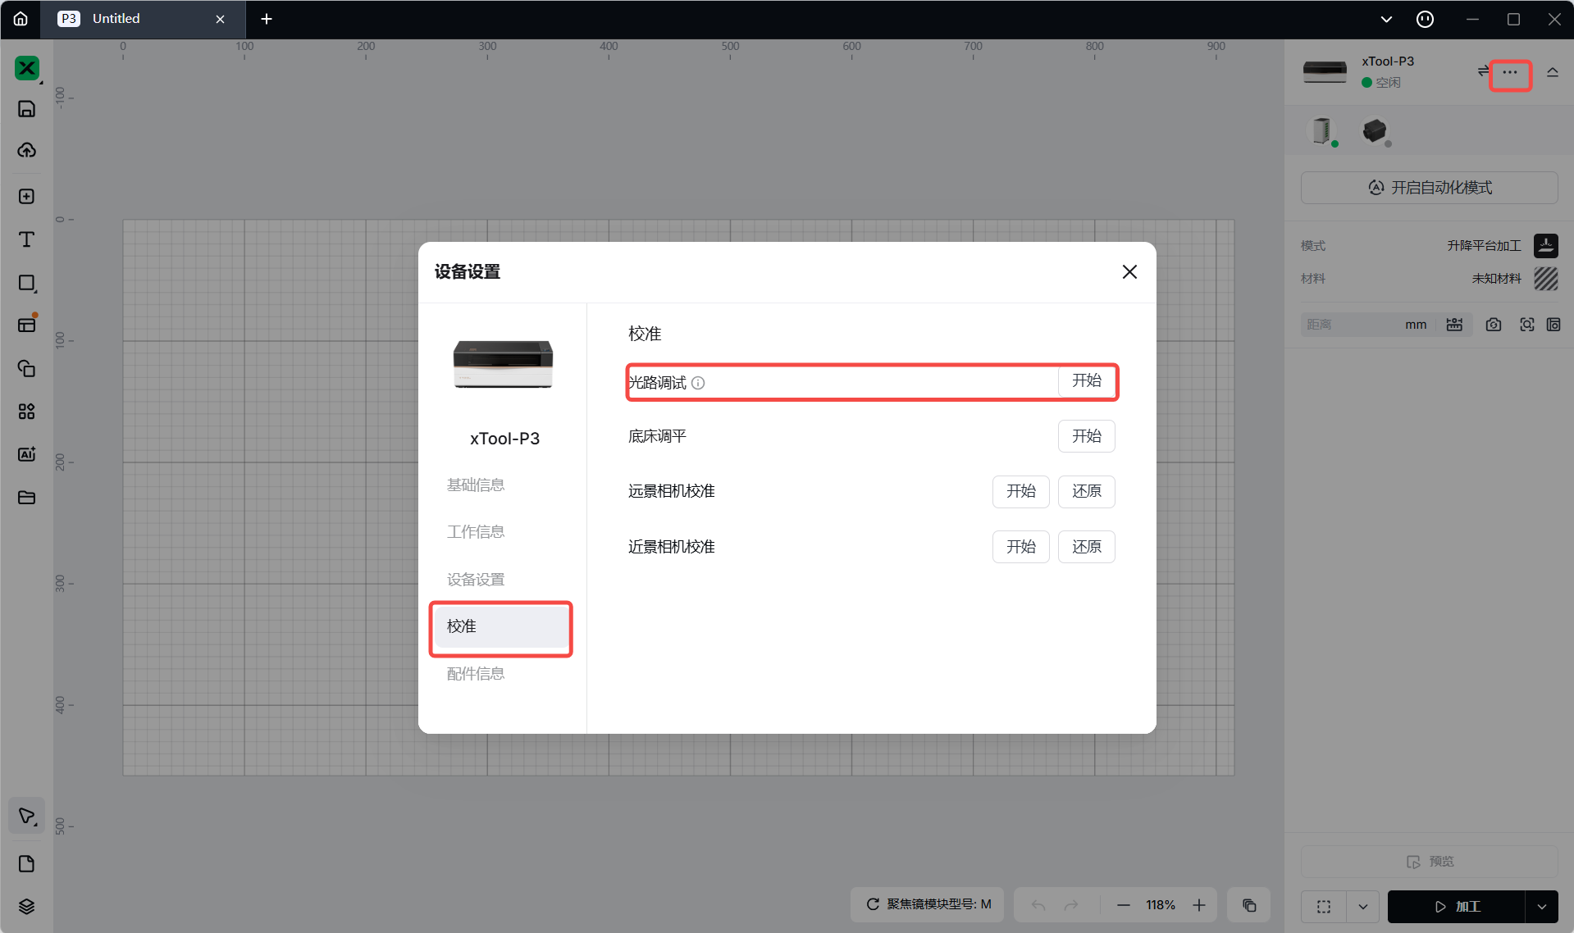This screenshot has width=1574, height=933.
Task: Open the three-dot device menu
Action: (1509, 73)
